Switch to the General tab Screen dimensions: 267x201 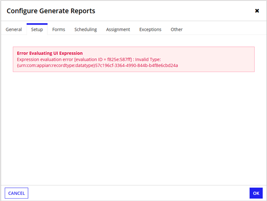(14, 29)
